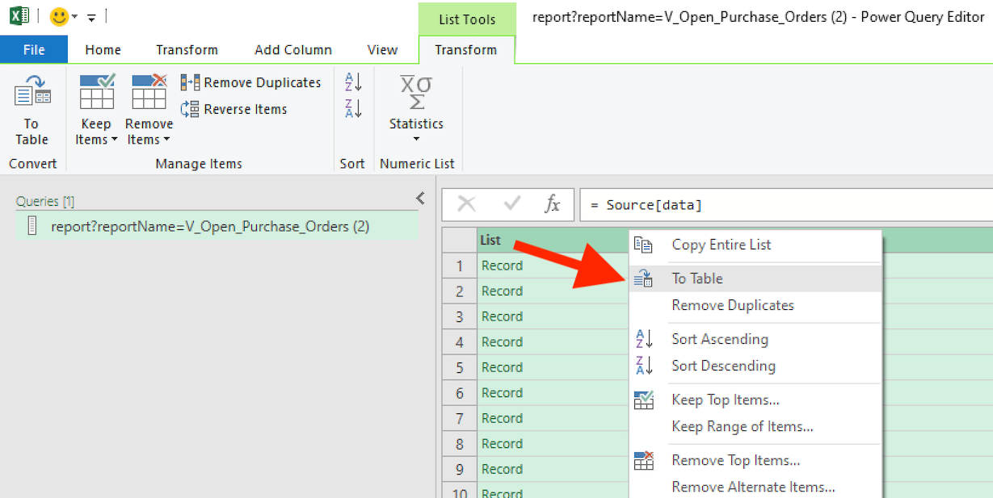The width and height of the screenshot is (993, 498).
Task: Collapse the Queries pane with the chevron
Action: click(x=420, y=199)
